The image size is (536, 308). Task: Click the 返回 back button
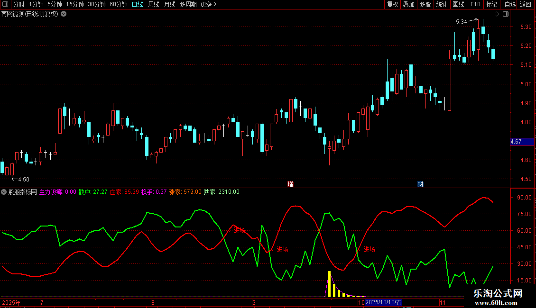tap(526, 4)
